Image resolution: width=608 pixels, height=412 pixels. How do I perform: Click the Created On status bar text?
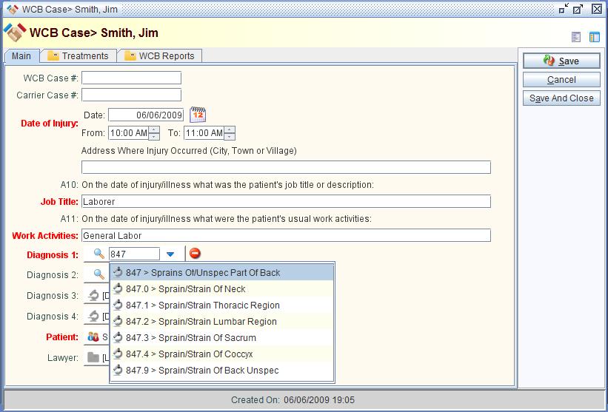[x=293, y=400]
